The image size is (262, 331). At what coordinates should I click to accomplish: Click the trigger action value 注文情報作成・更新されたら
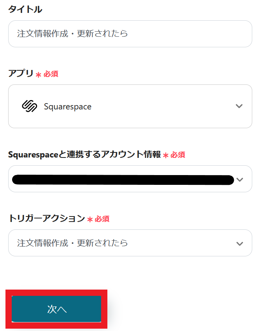[73, 243]
